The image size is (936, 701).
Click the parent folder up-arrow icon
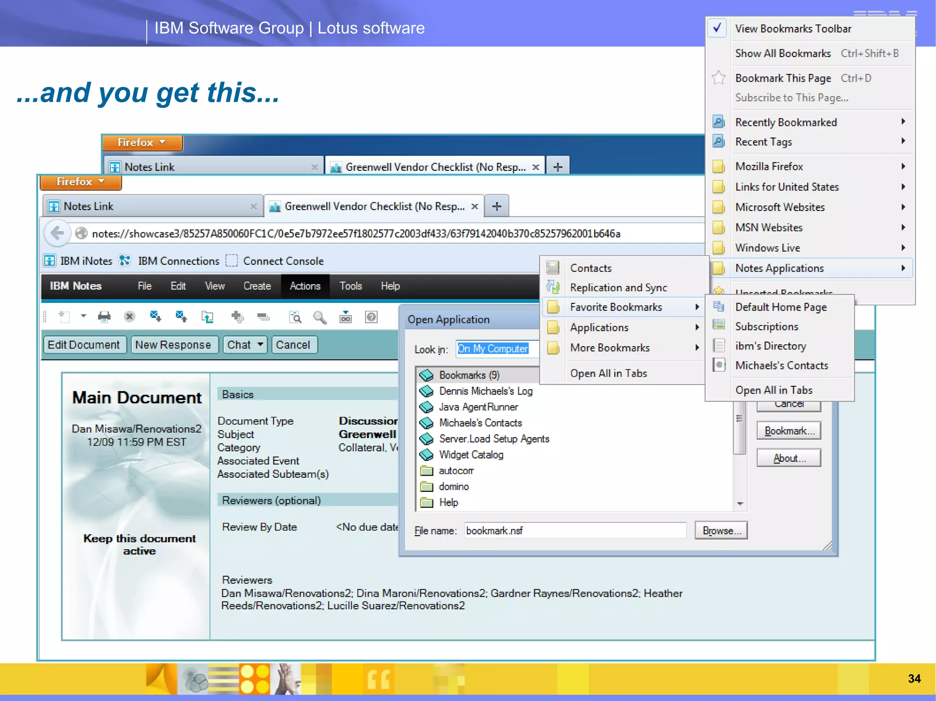coord(207,316)
